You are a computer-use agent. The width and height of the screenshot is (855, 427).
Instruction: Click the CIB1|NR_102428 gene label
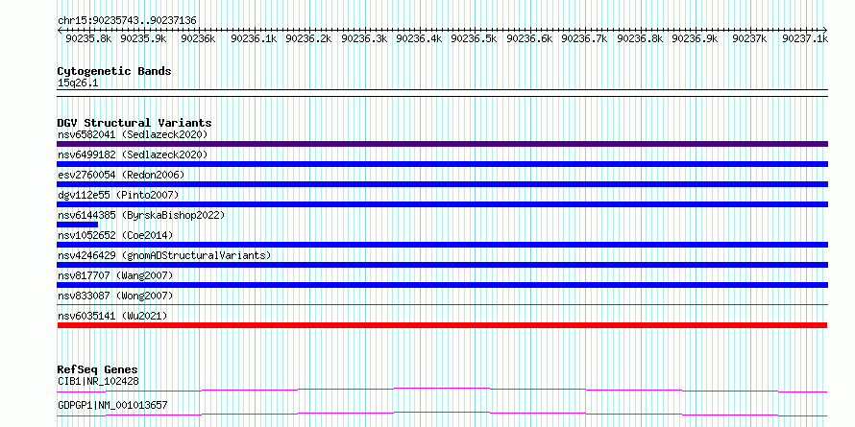point(98,381)
